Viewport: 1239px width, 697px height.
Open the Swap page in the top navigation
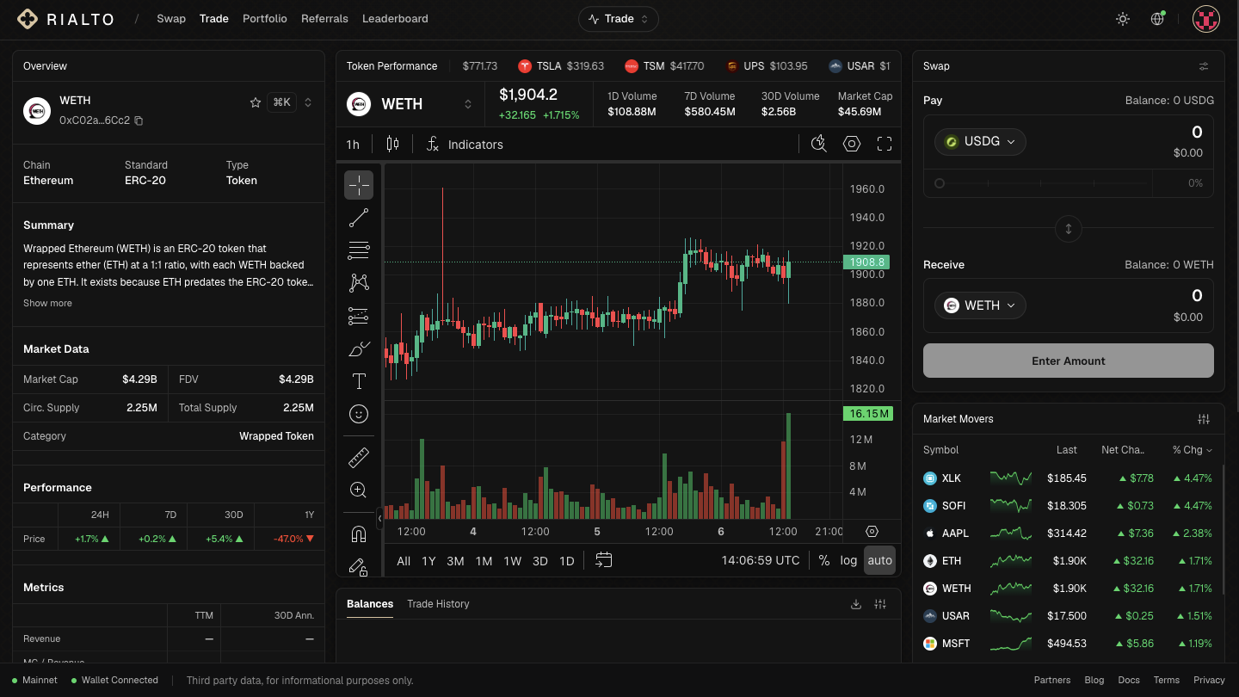click(171, 18)
